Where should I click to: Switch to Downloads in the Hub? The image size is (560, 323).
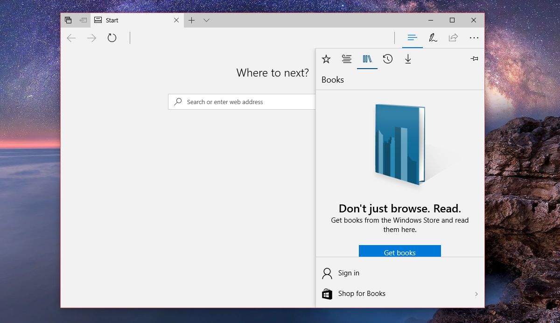click(408, 59)
